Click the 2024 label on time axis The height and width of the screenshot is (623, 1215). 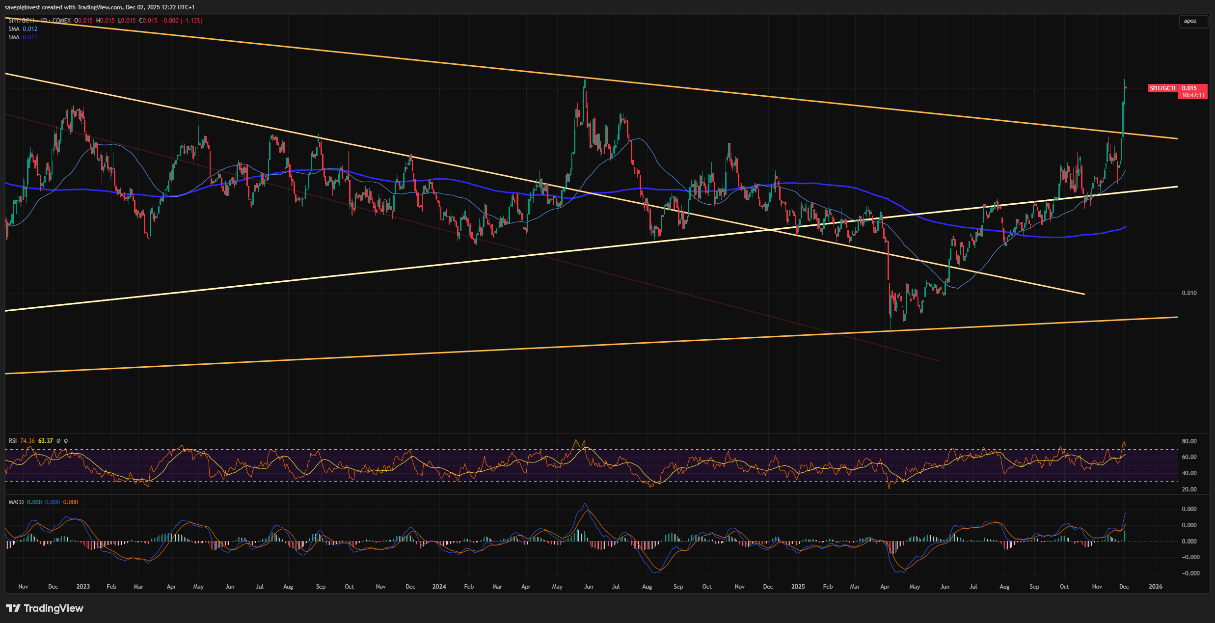439,587
